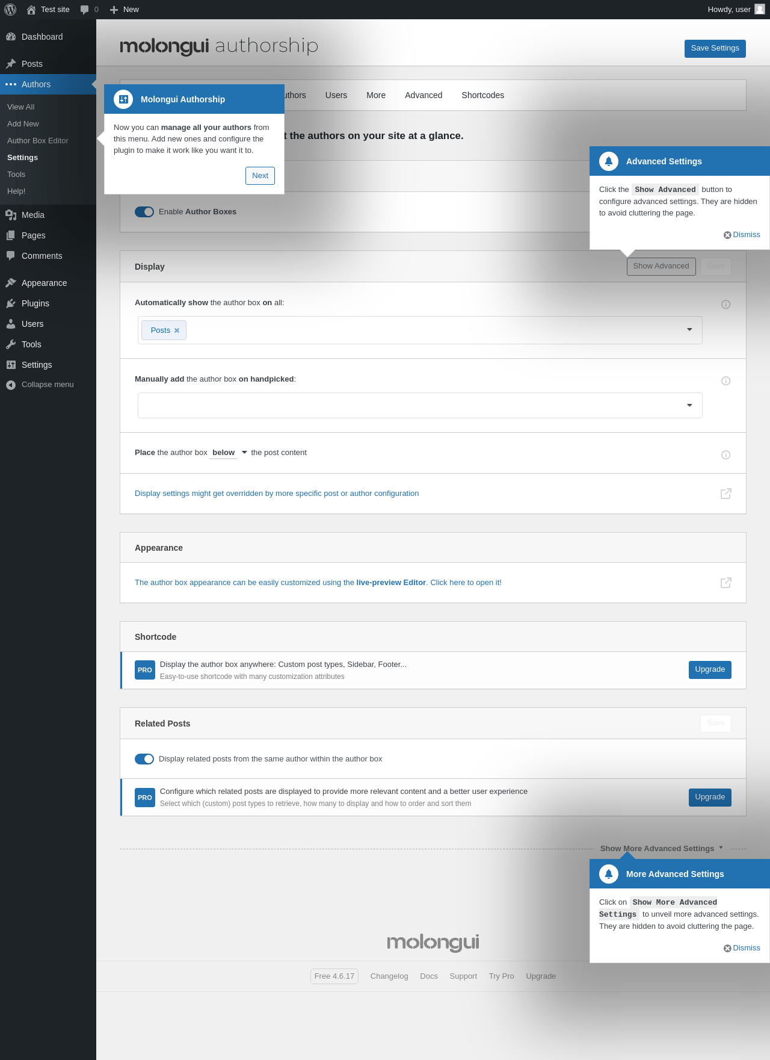The image size is (770, 1060).
Task: Click the Save button in Related Posts header
Action: click(716, 724)
